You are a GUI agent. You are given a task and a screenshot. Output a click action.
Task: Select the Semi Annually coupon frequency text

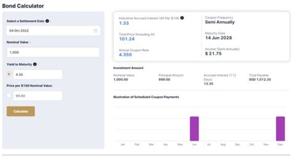pos(220,22)
